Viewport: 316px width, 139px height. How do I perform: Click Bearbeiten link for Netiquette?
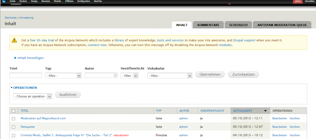279,127
